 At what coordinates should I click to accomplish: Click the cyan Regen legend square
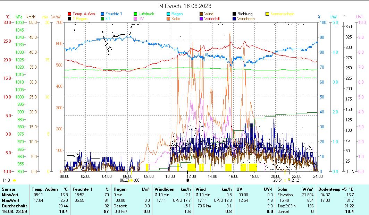pos(169,14)
